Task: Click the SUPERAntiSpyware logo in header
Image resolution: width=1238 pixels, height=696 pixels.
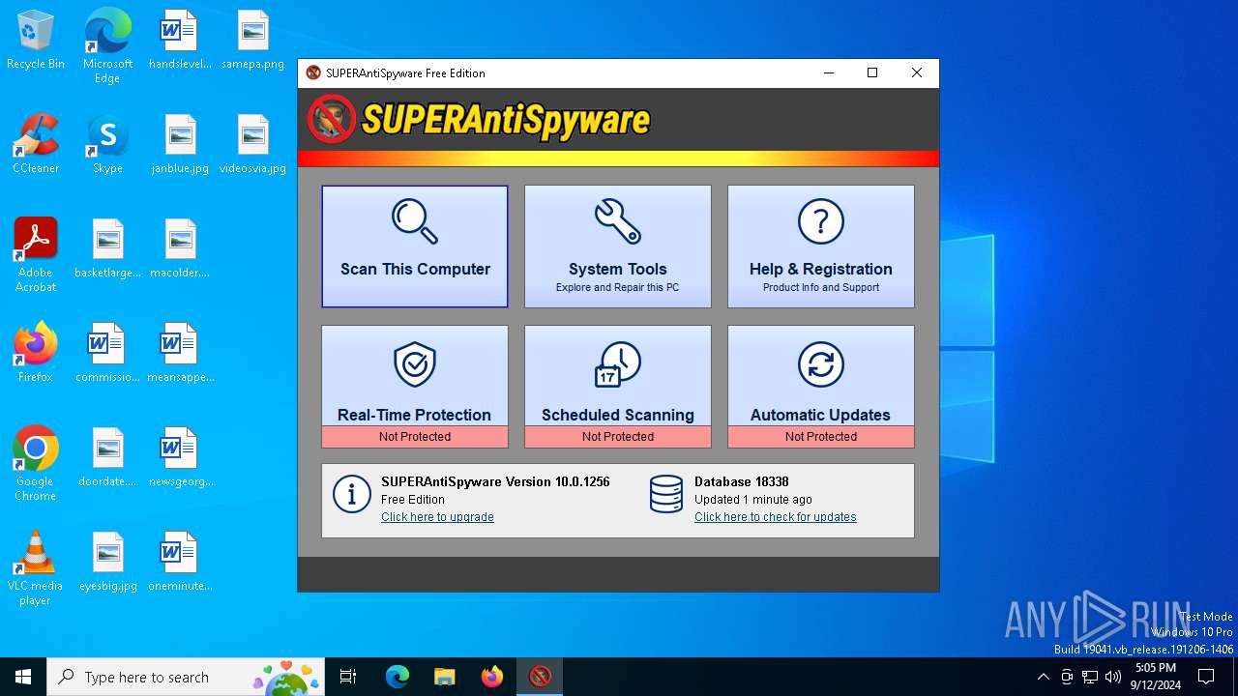Action: pos(479,120)
